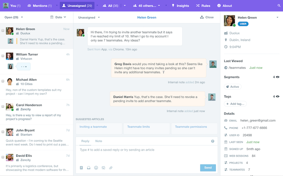Open Michael Allen's conversation about templates
The width and height of the screenshot is (283, 176).
point(37,87)
